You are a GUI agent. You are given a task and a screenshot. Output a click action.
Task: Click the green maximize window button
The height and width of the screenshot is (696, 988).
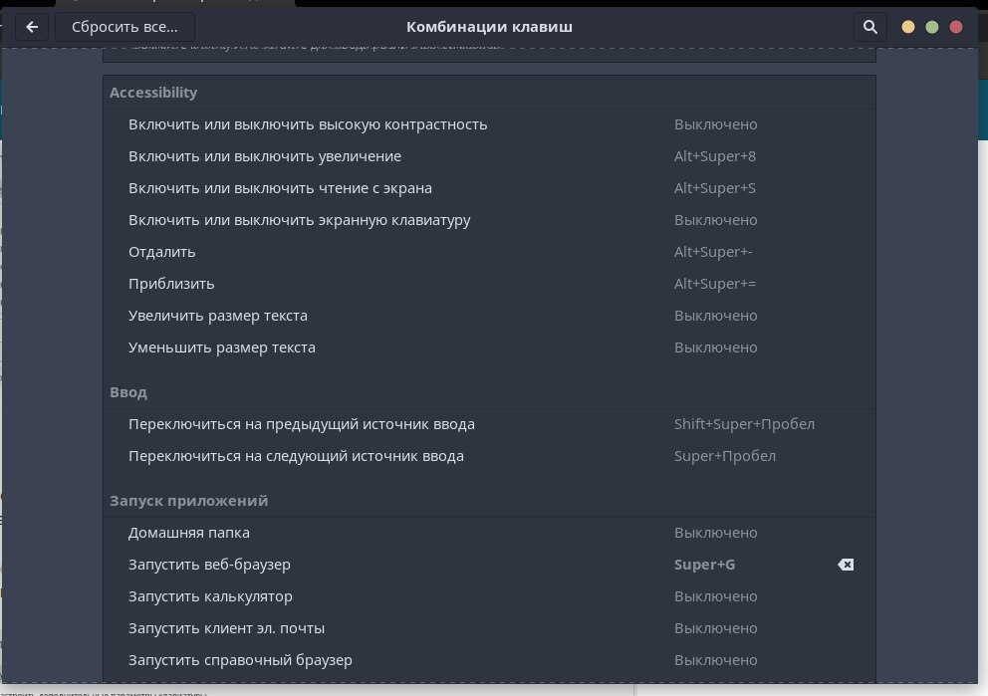[932, 27]
